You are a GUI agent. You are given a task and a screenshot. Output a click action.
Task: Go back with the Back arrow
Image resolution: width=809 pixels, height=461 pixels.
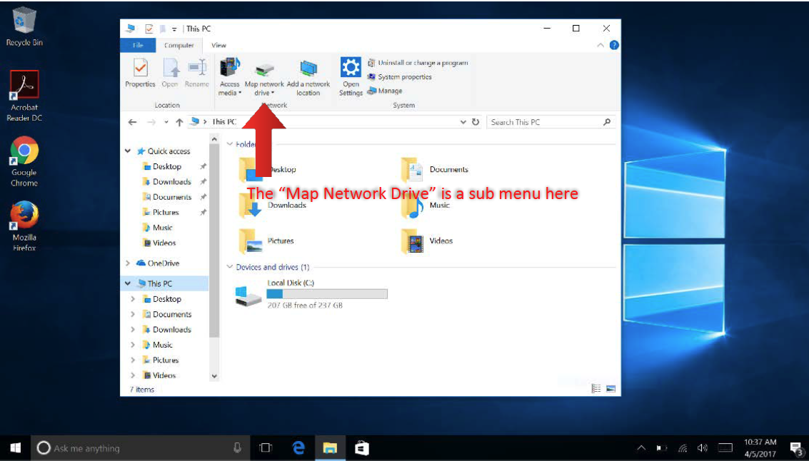pos(133,122)
